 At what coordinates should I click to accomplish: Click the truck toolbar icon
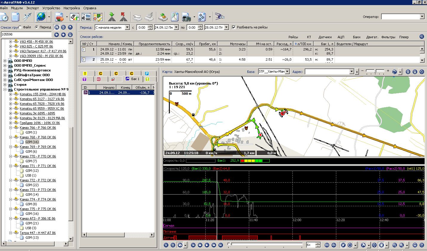pyautogui.click(x=186, y=17)
